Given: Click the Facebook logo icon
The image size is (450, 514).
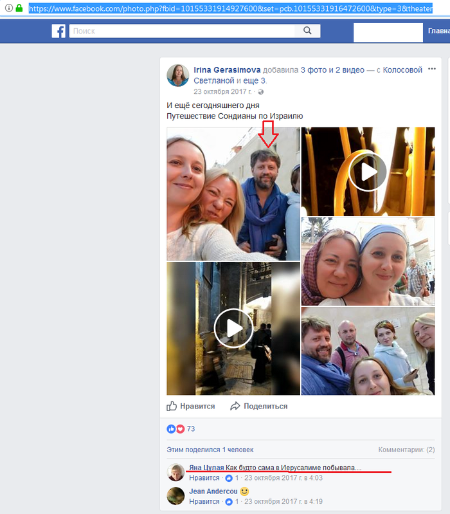Looking at the screenshot, I should click(x=59, y=31).
